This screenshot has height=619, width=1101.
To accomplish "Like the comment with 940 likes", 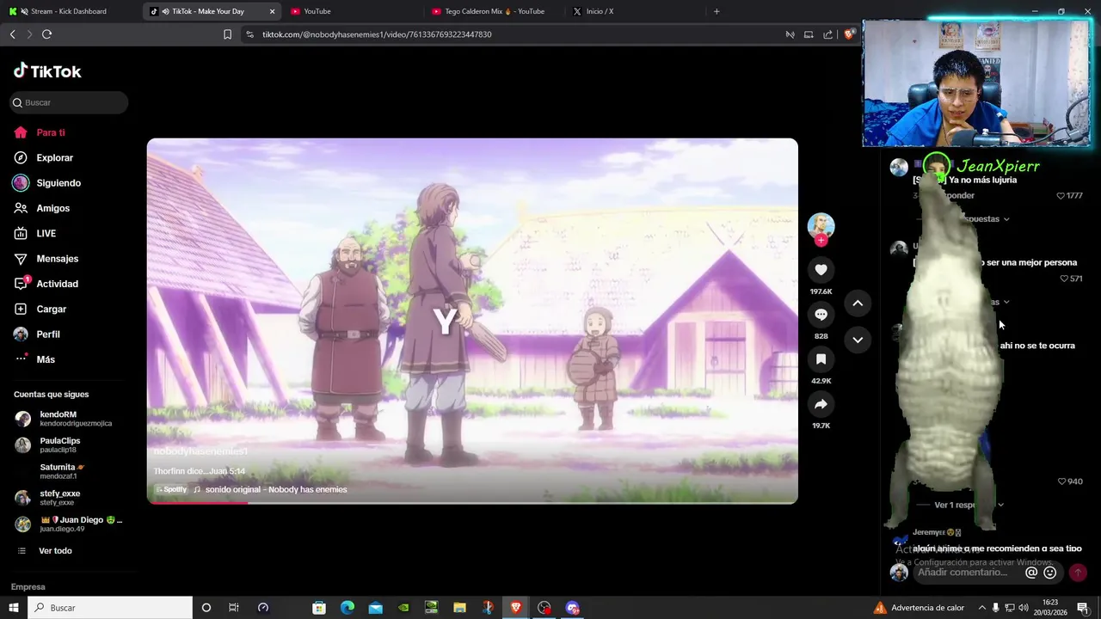I will (x=1061, y=481).
